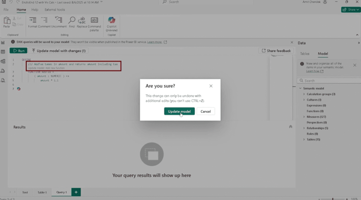Click the Share feedback button
This screenshot has height=200, width=361.
pos(276,51)
